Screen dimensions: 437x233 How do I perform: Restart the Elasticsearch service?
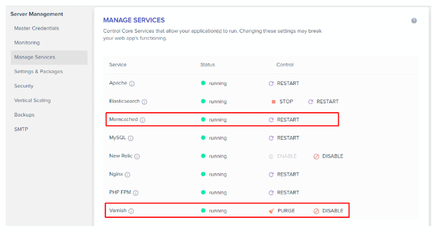[323, 101]
